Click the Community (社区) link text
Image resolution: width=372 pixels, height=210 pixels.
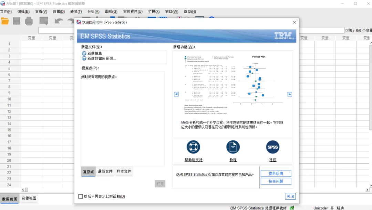272,160
